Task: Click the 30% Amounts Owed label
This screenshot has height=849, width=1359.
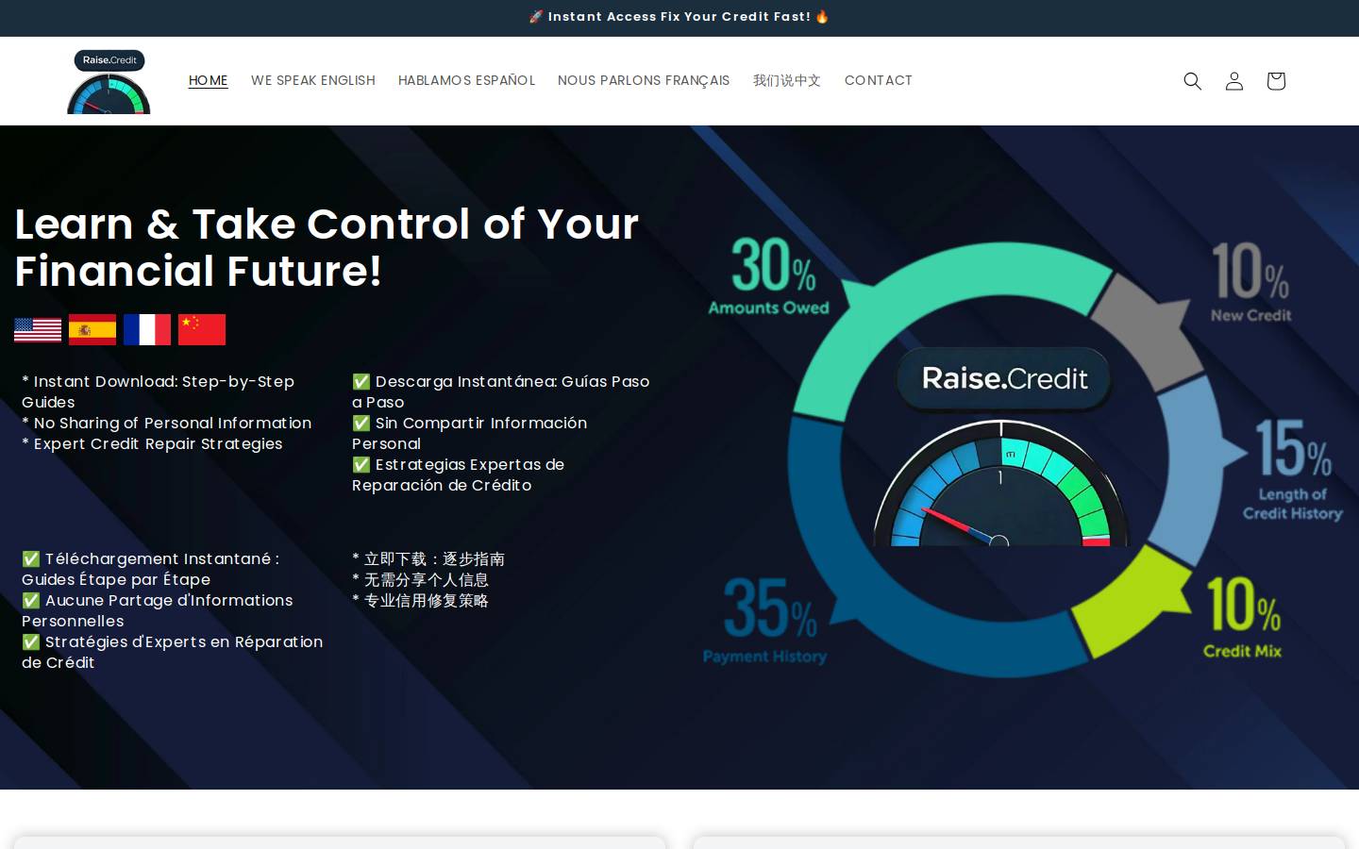Action: [769, 275]
